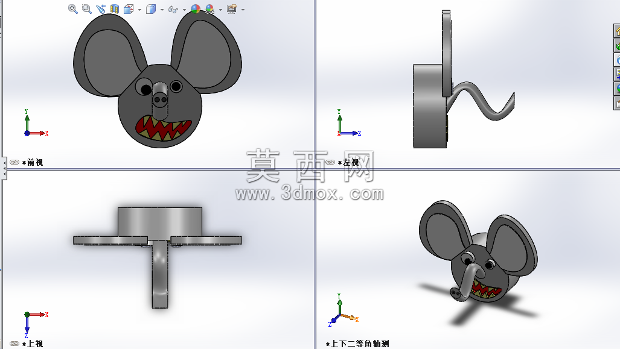Viewport: 620px width, 349px height.
Task: Select the cylindrical head in top view
Action: 160,221
